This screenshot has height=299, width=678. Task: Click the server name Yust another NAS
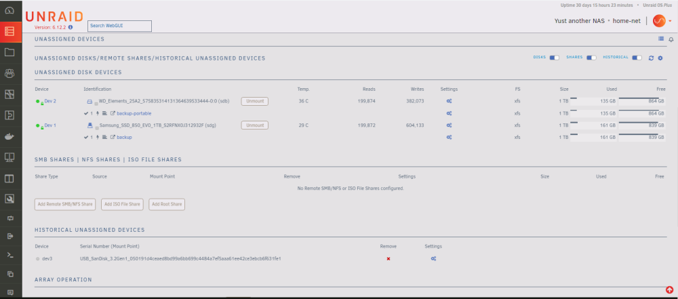coord(580,21)
